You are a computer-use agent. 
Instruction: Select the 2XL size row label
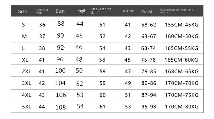[27, 71]
